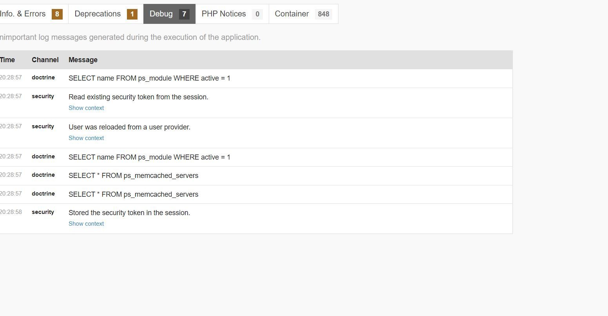Click the Container count badge 848
This screenshot has width=608, height=316.
coord(324,14)
